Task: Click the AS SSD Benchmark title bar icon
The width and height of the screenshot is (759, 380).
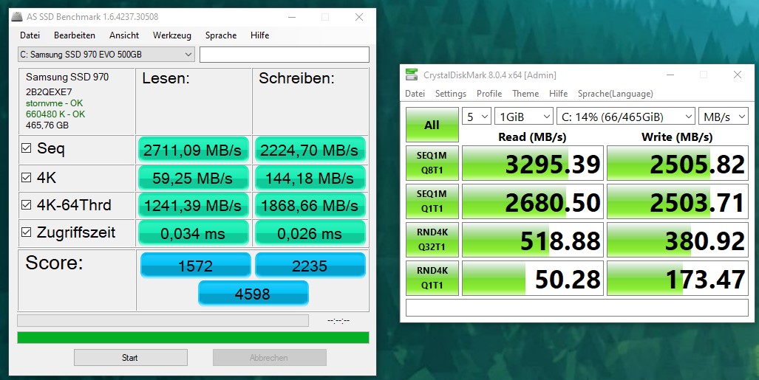Action: coord(17,17)
